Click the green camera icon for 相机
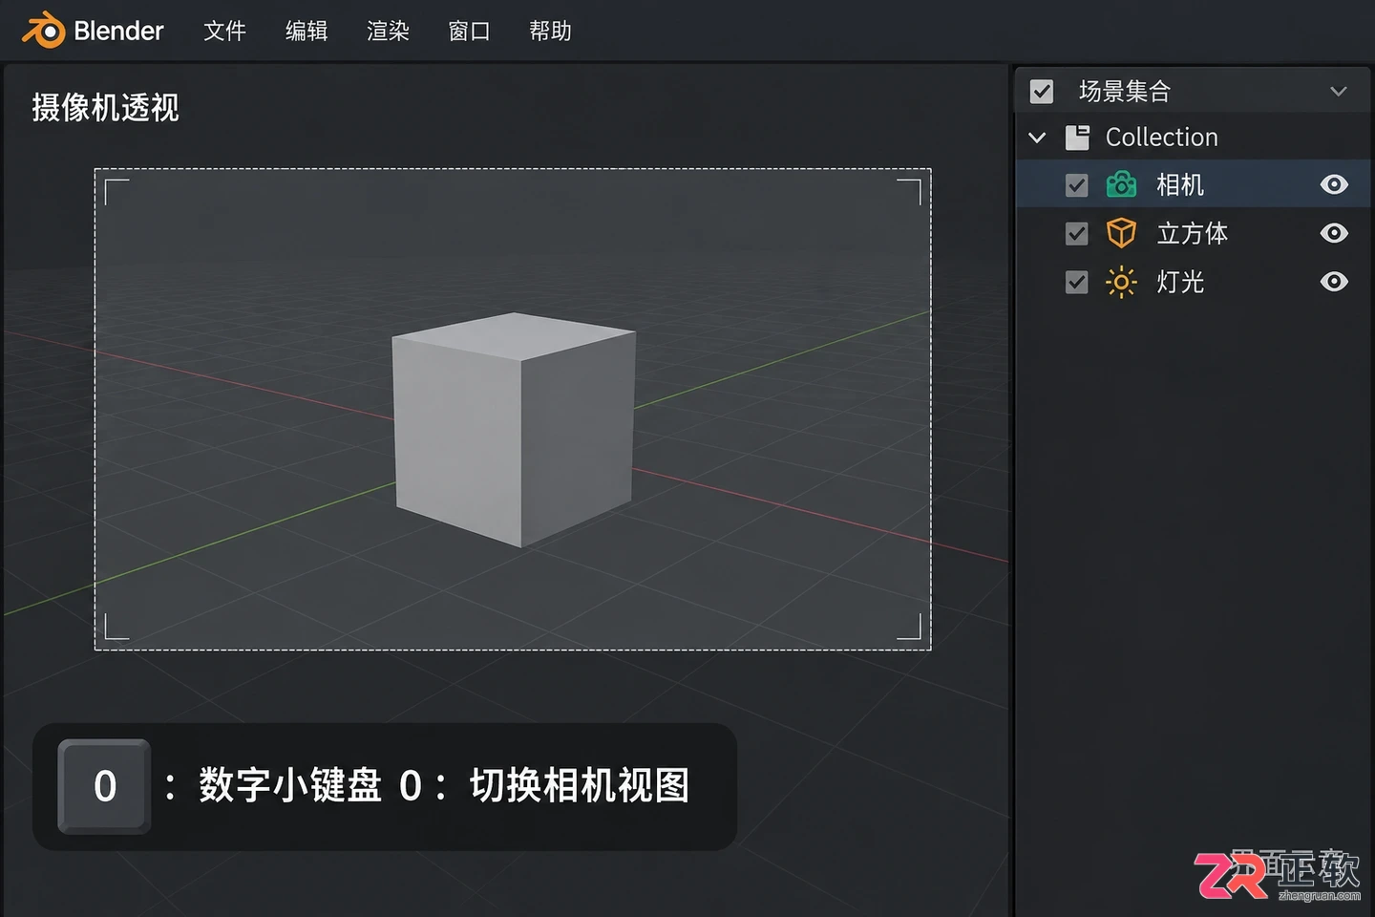 pyautogui.click(x=1121, y=184)
